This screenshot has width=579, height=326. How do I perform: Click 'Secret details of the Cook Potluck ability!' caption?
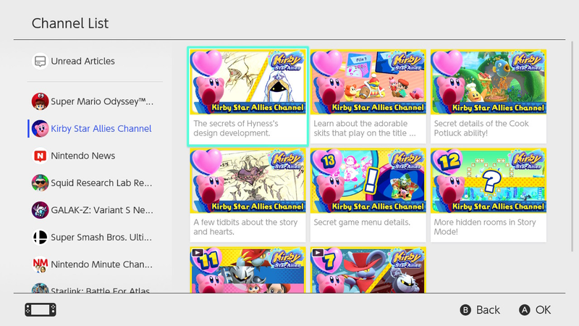click(481, 128)
